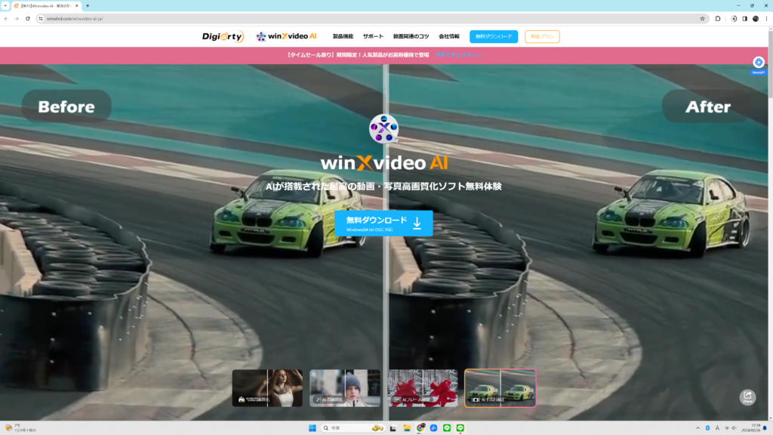The image size is (773, 435).
Task: Click the Winxvideo AI header logo
Action: (286, 36)
